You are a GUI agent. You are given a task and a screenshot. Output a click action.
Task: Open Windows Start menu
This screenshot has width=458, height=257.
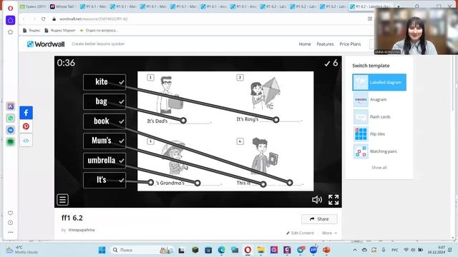click(102, 250)
